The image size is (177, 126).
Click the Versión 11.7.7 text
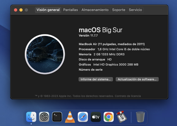pos(88,35)
